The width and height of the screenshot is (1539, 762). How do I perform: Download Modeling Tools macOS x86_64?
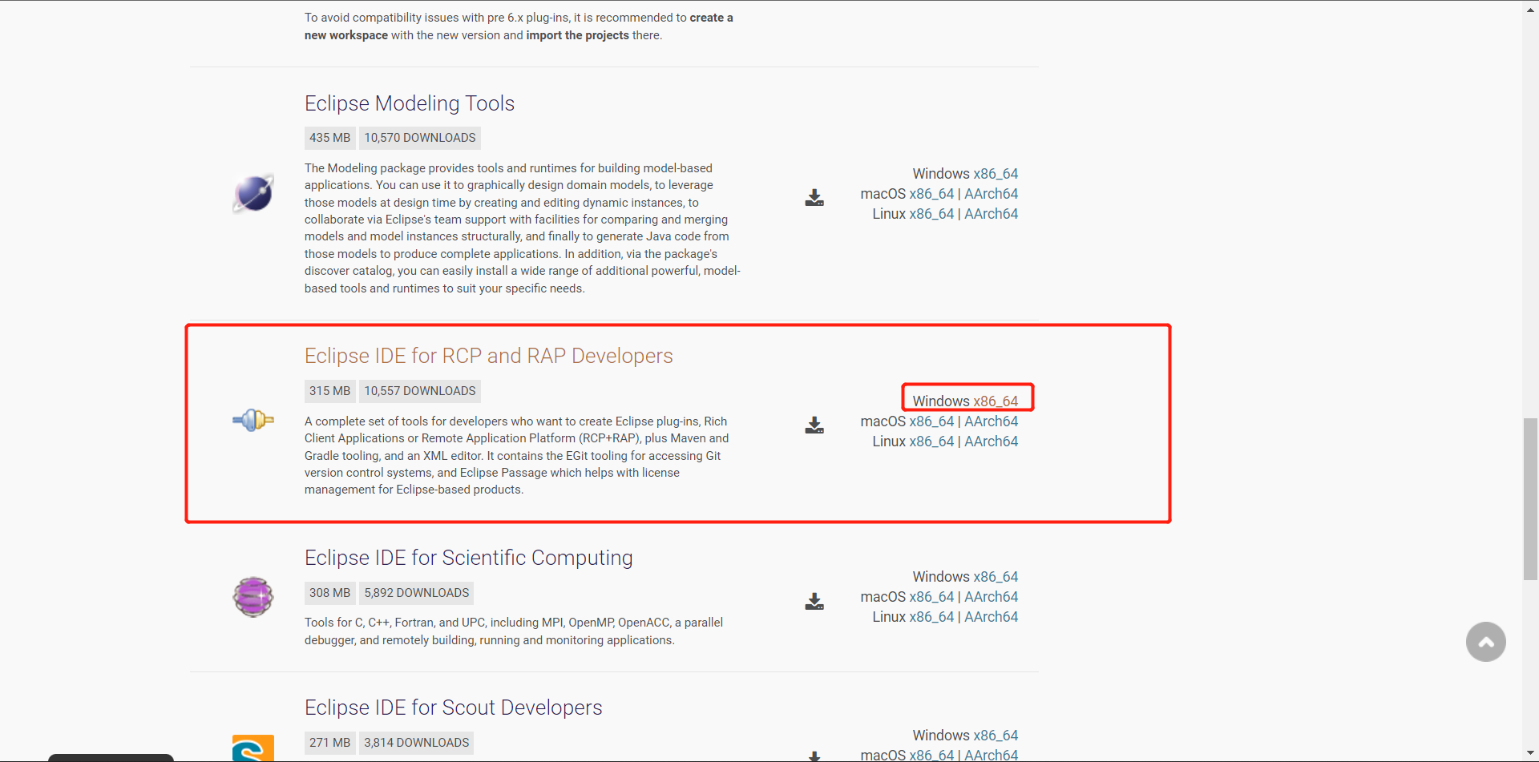(x=931, y=194)
